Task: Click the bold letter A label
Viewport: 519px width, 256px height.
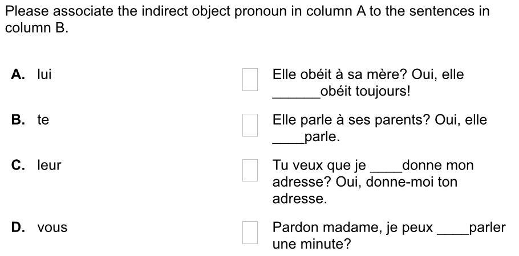Action: 18,75
